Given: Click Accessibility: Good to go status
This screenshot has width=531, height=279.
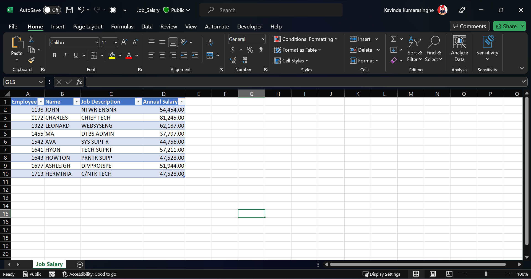Looking at the screenshot, I should pos(89,274).
